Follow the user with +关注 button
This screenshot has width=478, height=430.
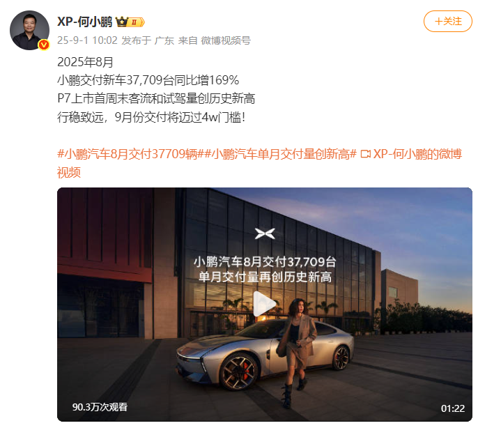tap(447, 22)
